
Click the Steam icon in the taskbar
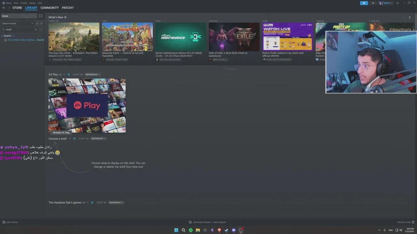[226, 230]
